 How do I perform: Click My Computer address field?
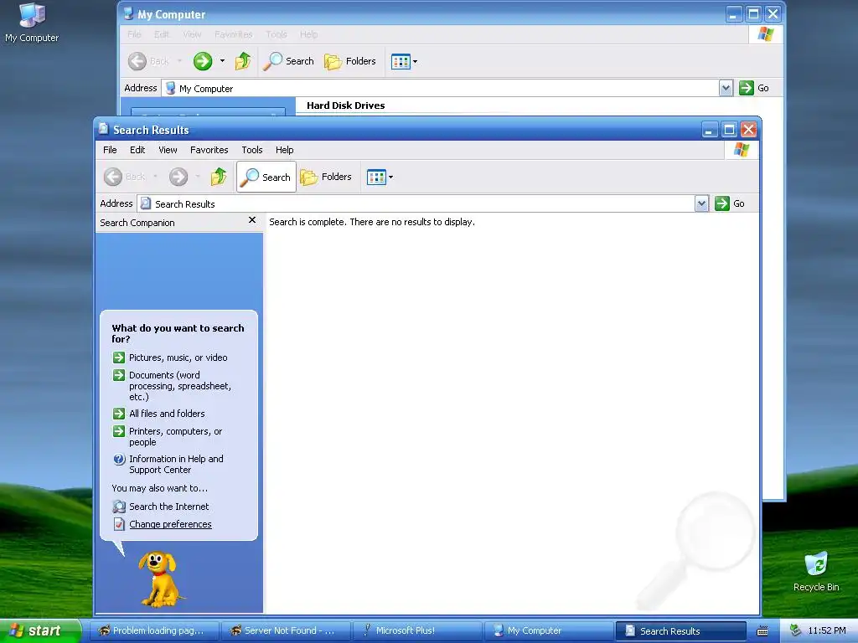pos(440,88)
